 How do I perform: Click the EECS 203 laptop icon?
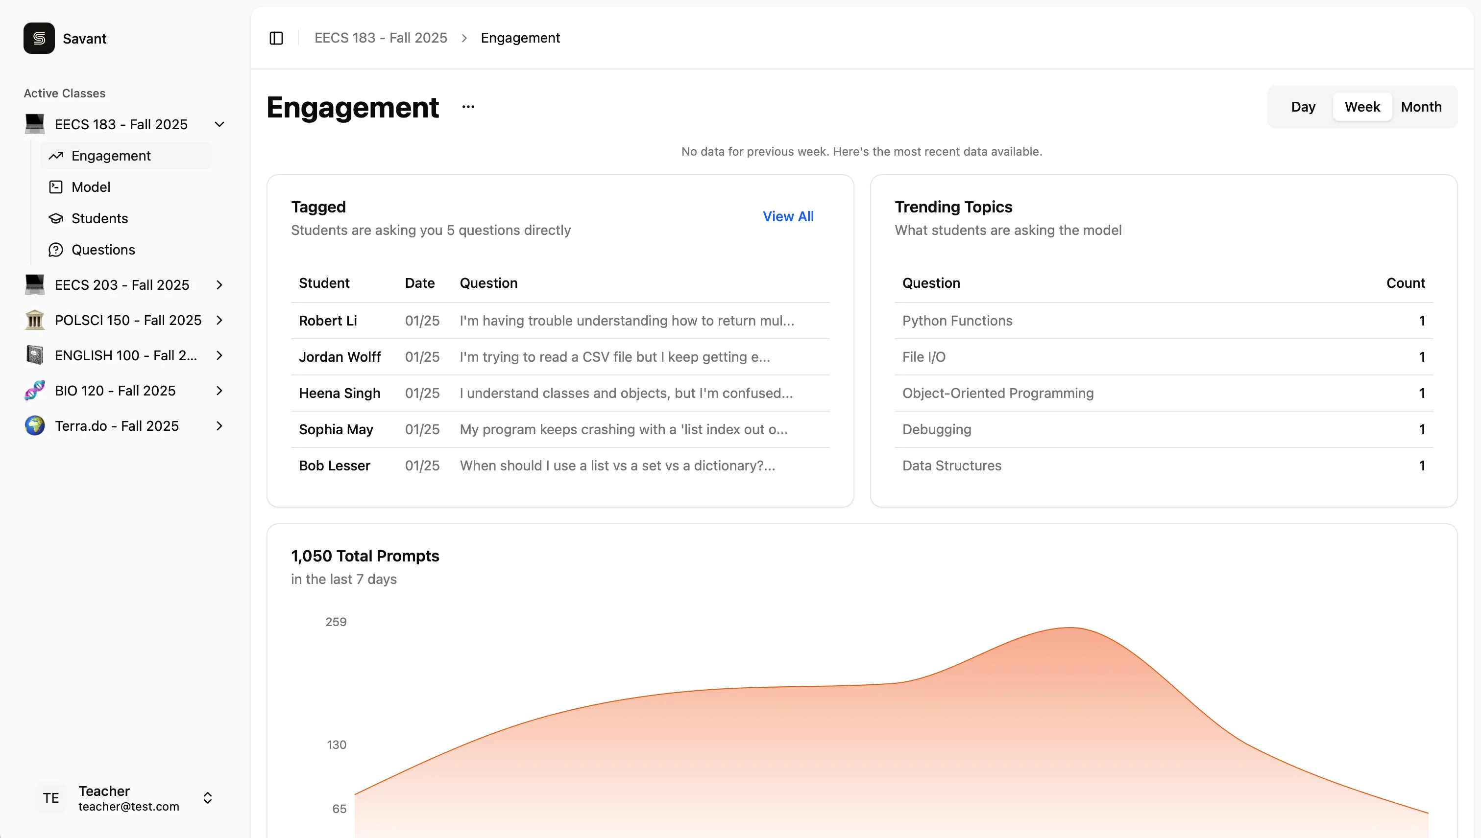[35, 284]
